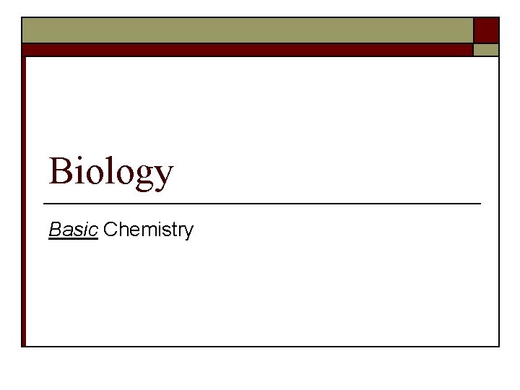Click the empty white area below the subtitle
520x390 pixels.
tap(260, 296)
